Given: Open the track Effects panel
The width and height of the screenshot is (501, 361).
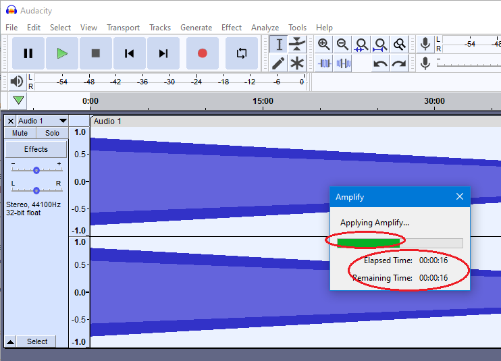Looking at the screenshot, I should coord(36,149).
